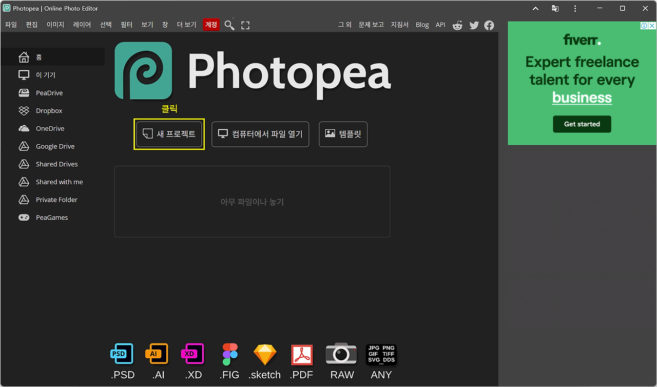Click the 아무 파일이나 놓기 drop area

coord(252,202)
